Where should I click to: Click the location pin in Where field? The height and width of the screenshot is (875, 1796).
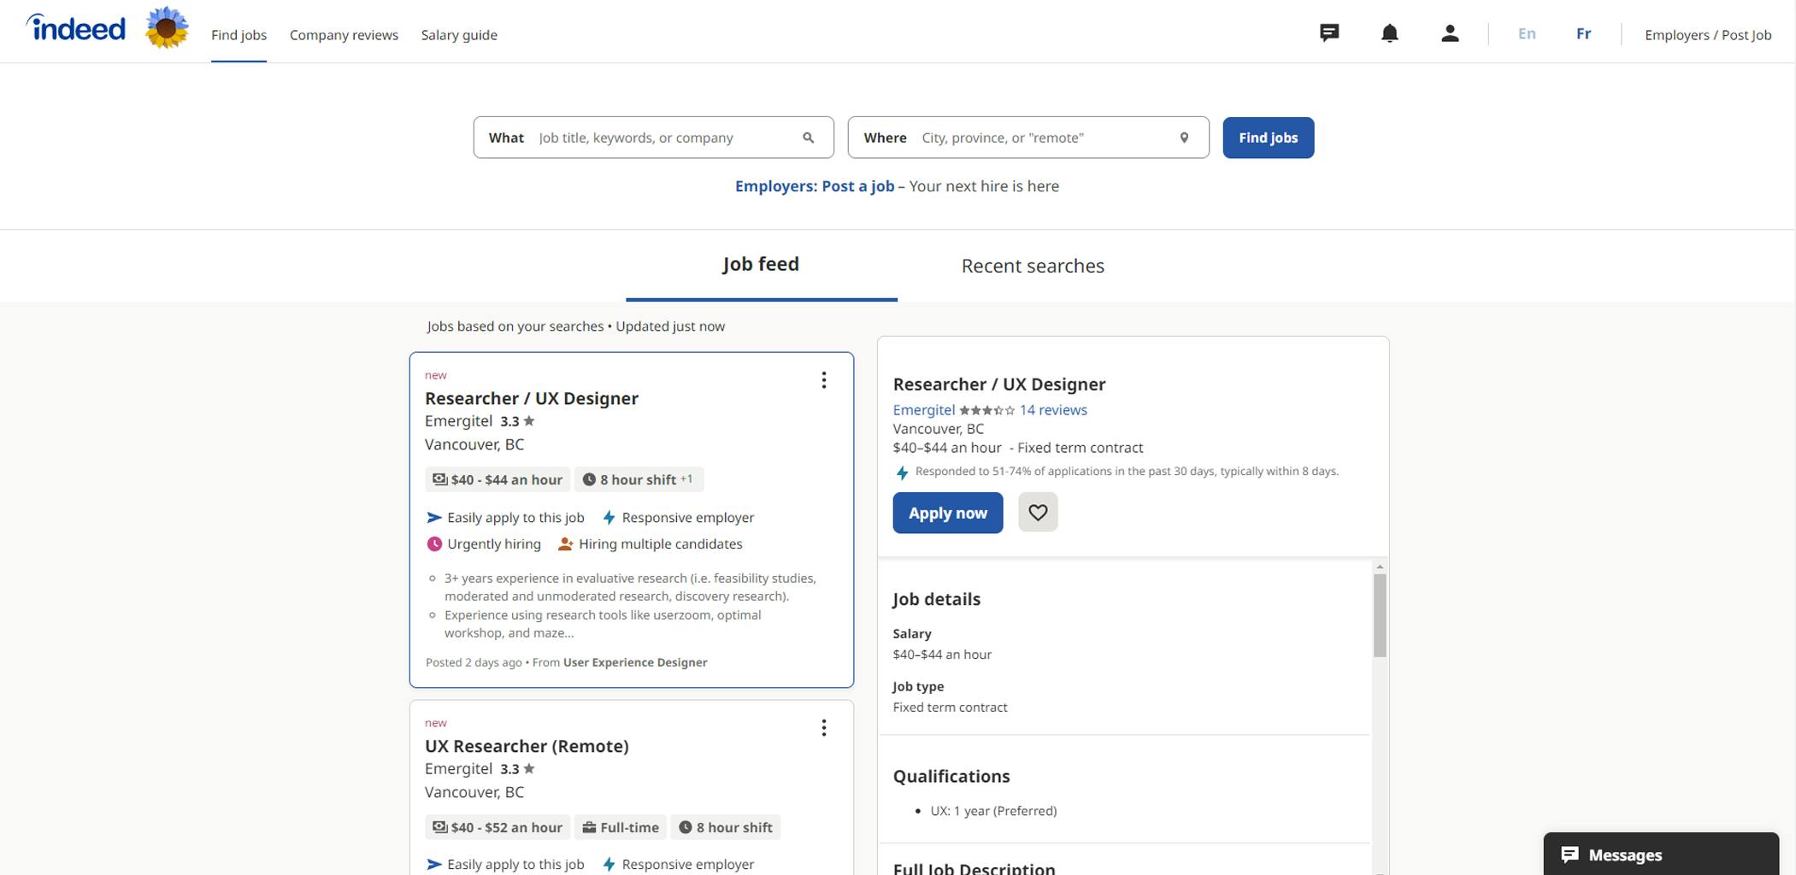click(1184, 138)
